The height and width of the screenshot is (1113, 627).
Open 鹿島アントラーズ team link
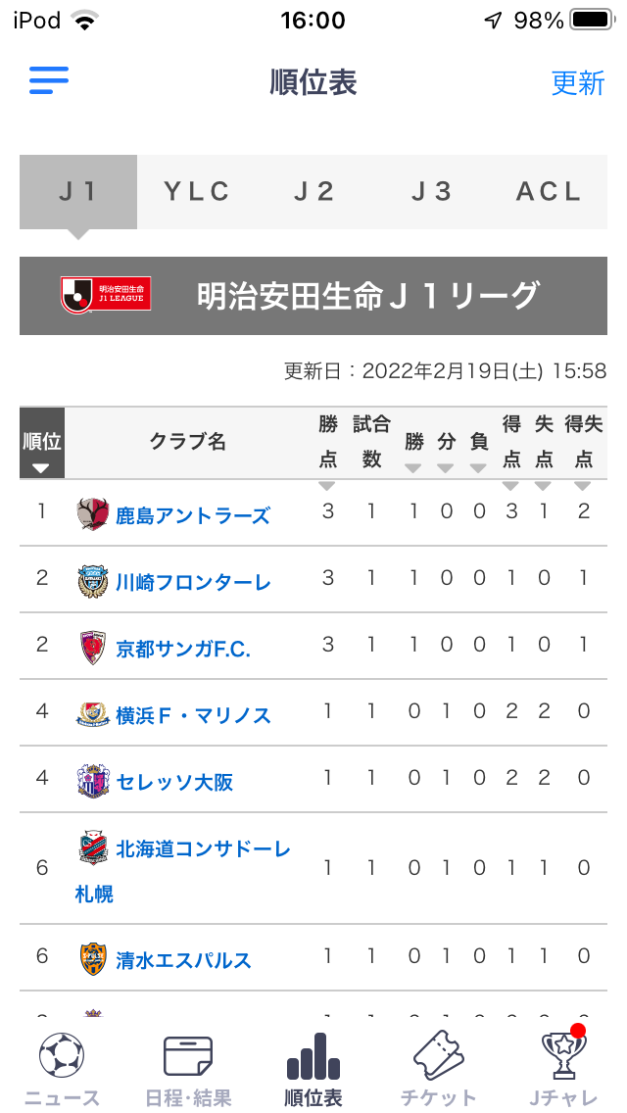(x=193, y=515)
